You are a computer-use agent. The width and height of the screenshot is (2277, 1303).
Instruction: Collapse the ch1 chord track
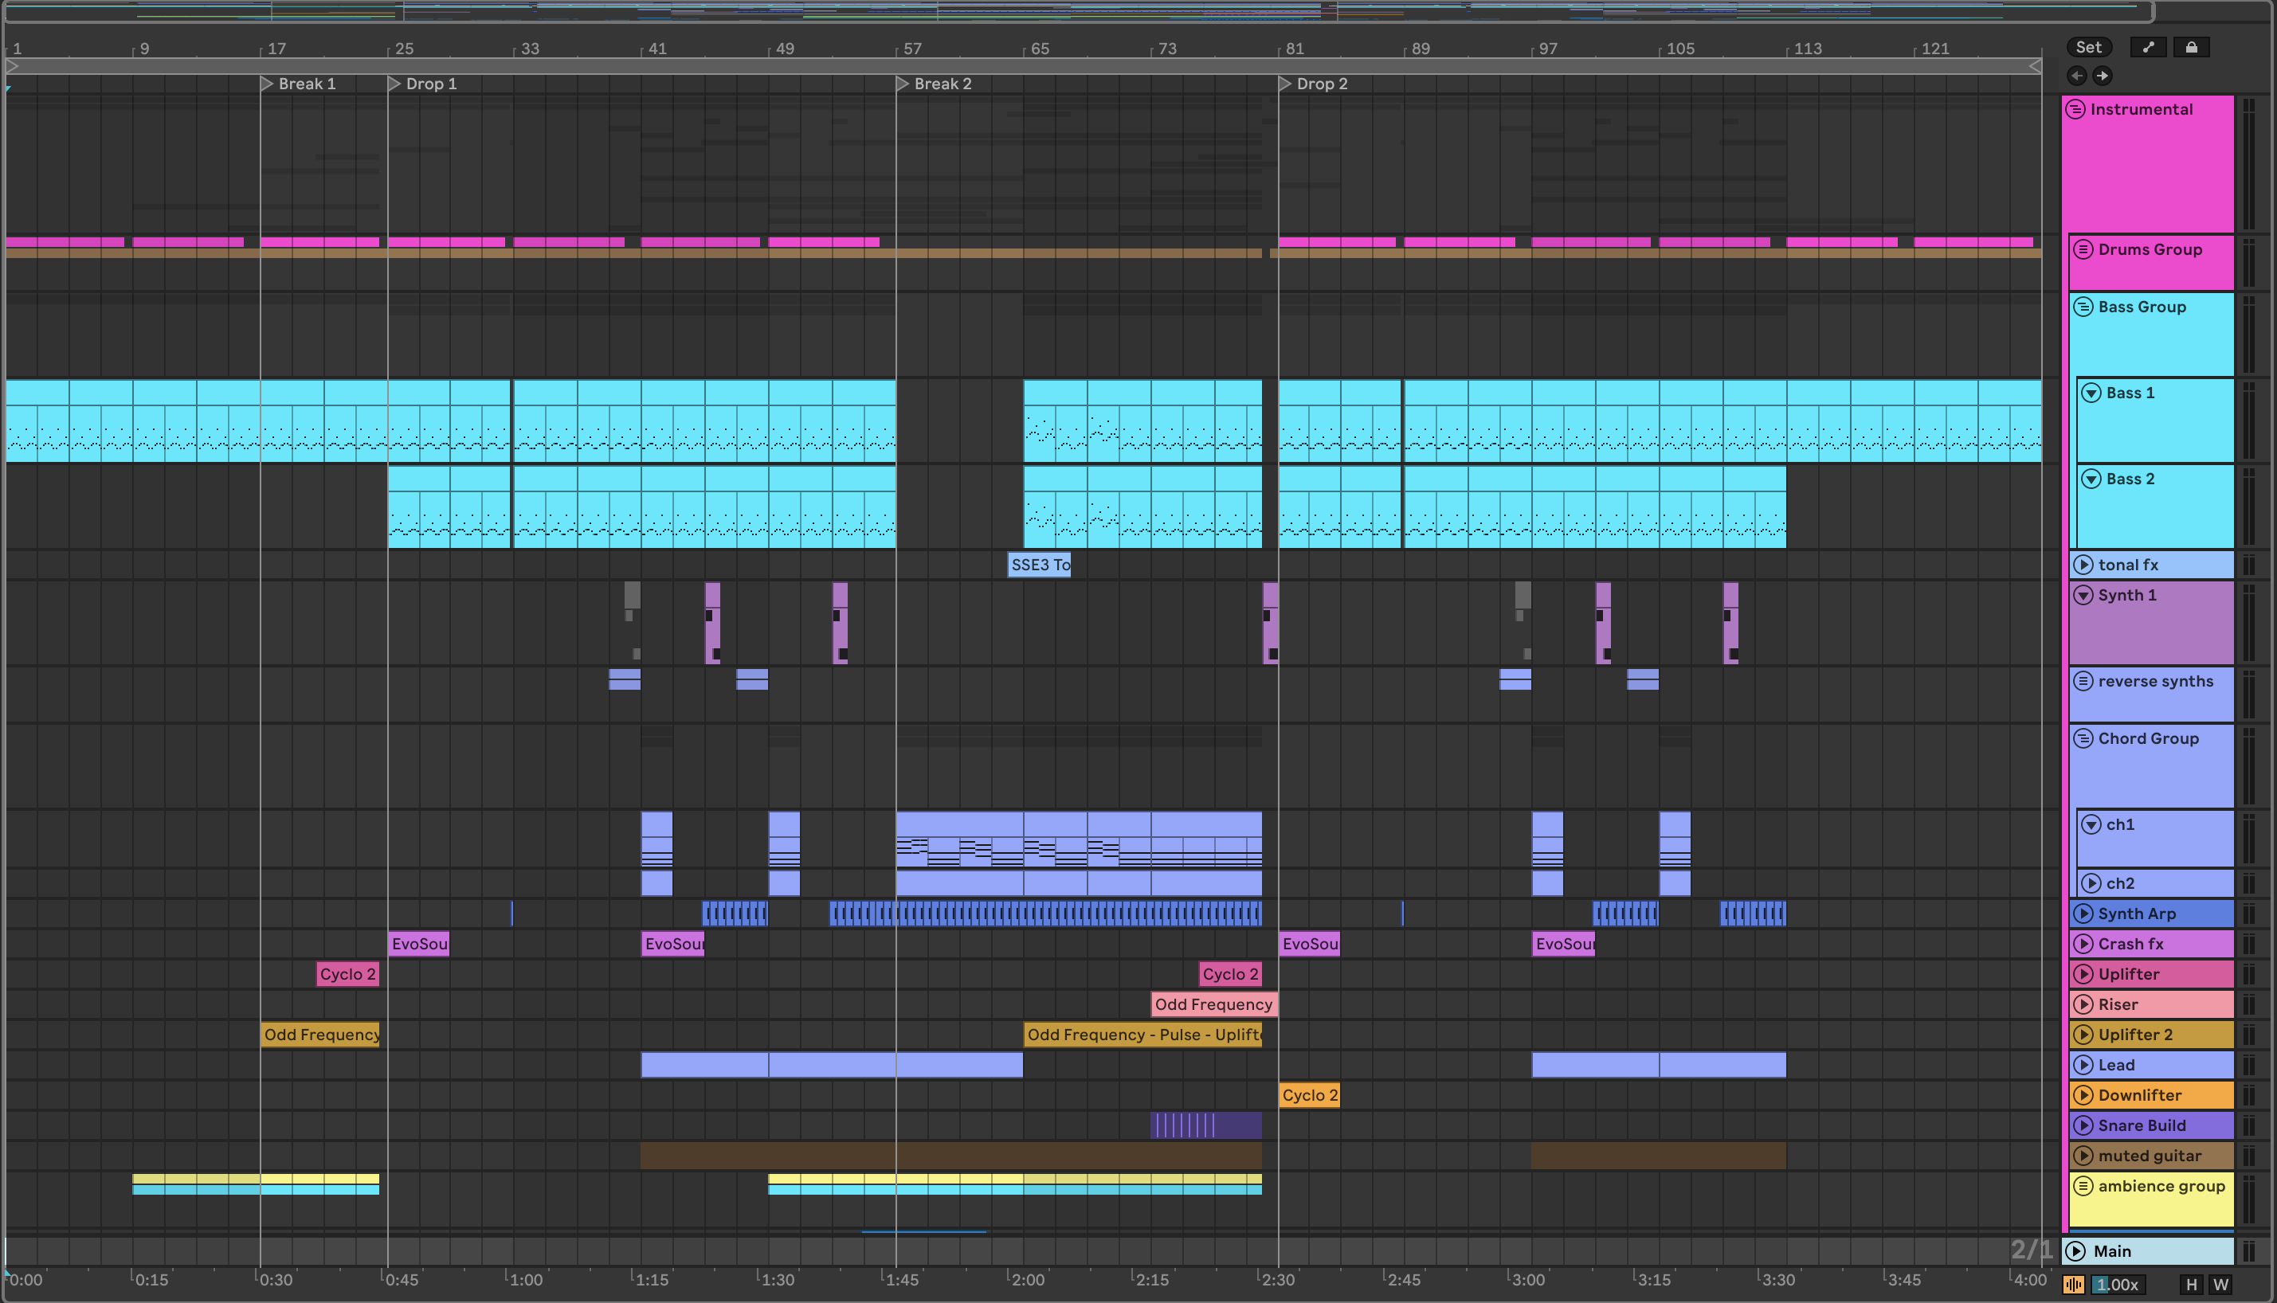point(2091,824)
